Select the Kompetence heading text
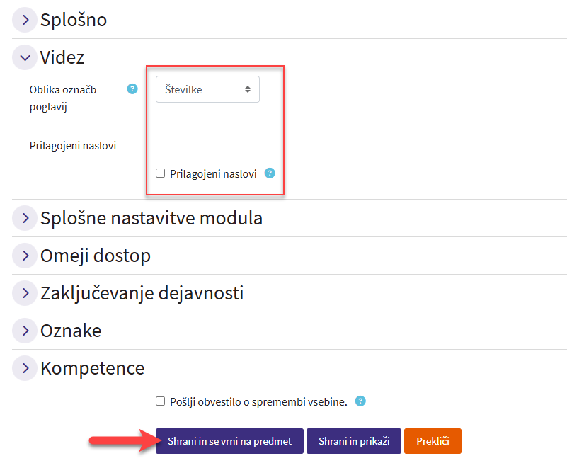This screenshot has height=468, width=584. pos(93,368)
